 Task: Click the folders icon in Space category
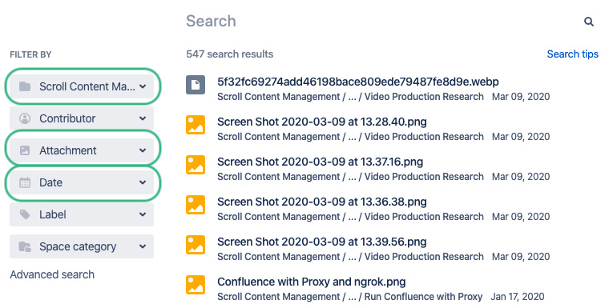tap(25, 246)
